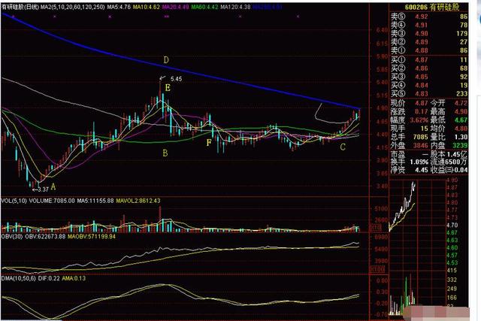
Task: Click the 内盘 3239 value
Action: [449, 145]
